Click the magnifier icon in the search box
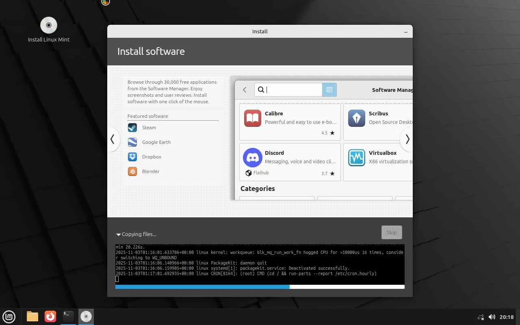The width and height of the screenshot is (520, 325). pyautogui.click(x=261, y=90)
